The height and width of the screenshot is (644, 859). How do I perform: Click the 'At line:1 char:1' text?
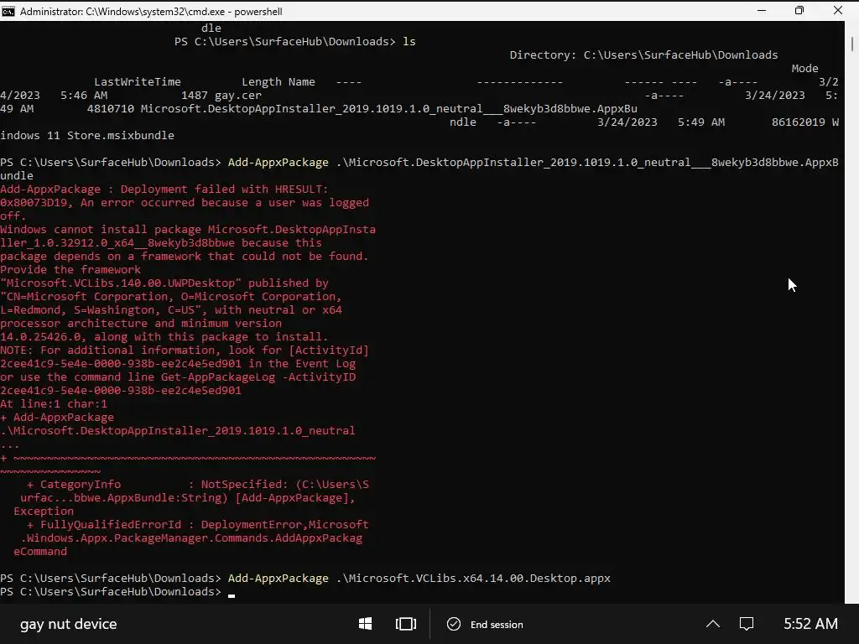point(54,403)
